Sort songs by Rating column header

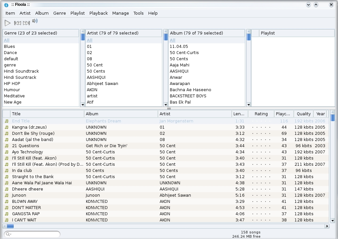[x=261, y=114]
